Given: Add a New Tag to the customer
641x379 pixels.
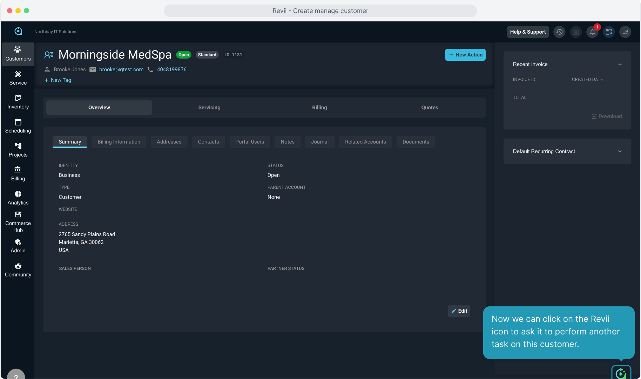Looking at the screenshot, I should (58, 80).
